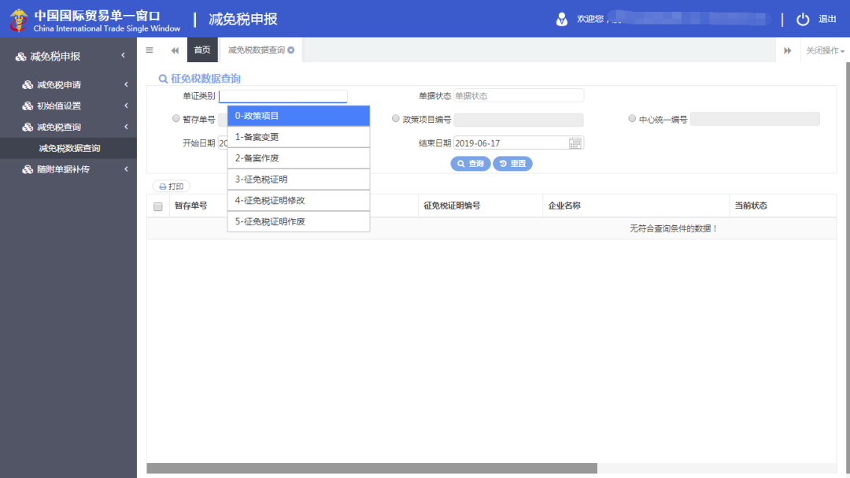Click the hamburger menu icon beside tabs
The width and height of the screenshot is (850, 478).
click(x=149, y=49)
